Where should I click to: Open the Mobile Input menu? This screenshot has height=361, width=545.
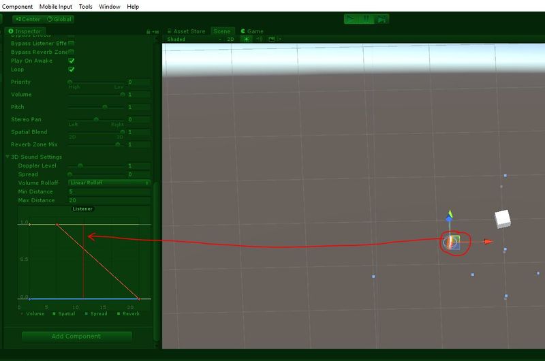[x=56, y=7]
